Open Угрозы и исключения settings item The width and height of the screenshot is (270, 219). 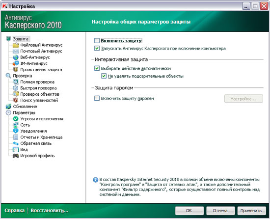42,119
